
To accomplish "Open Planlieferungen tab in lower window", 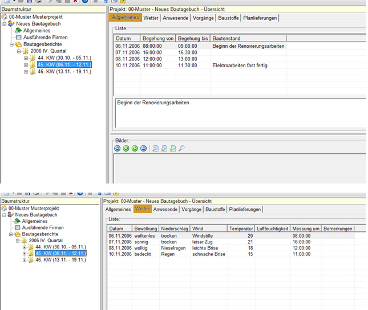I will point(245,209).
